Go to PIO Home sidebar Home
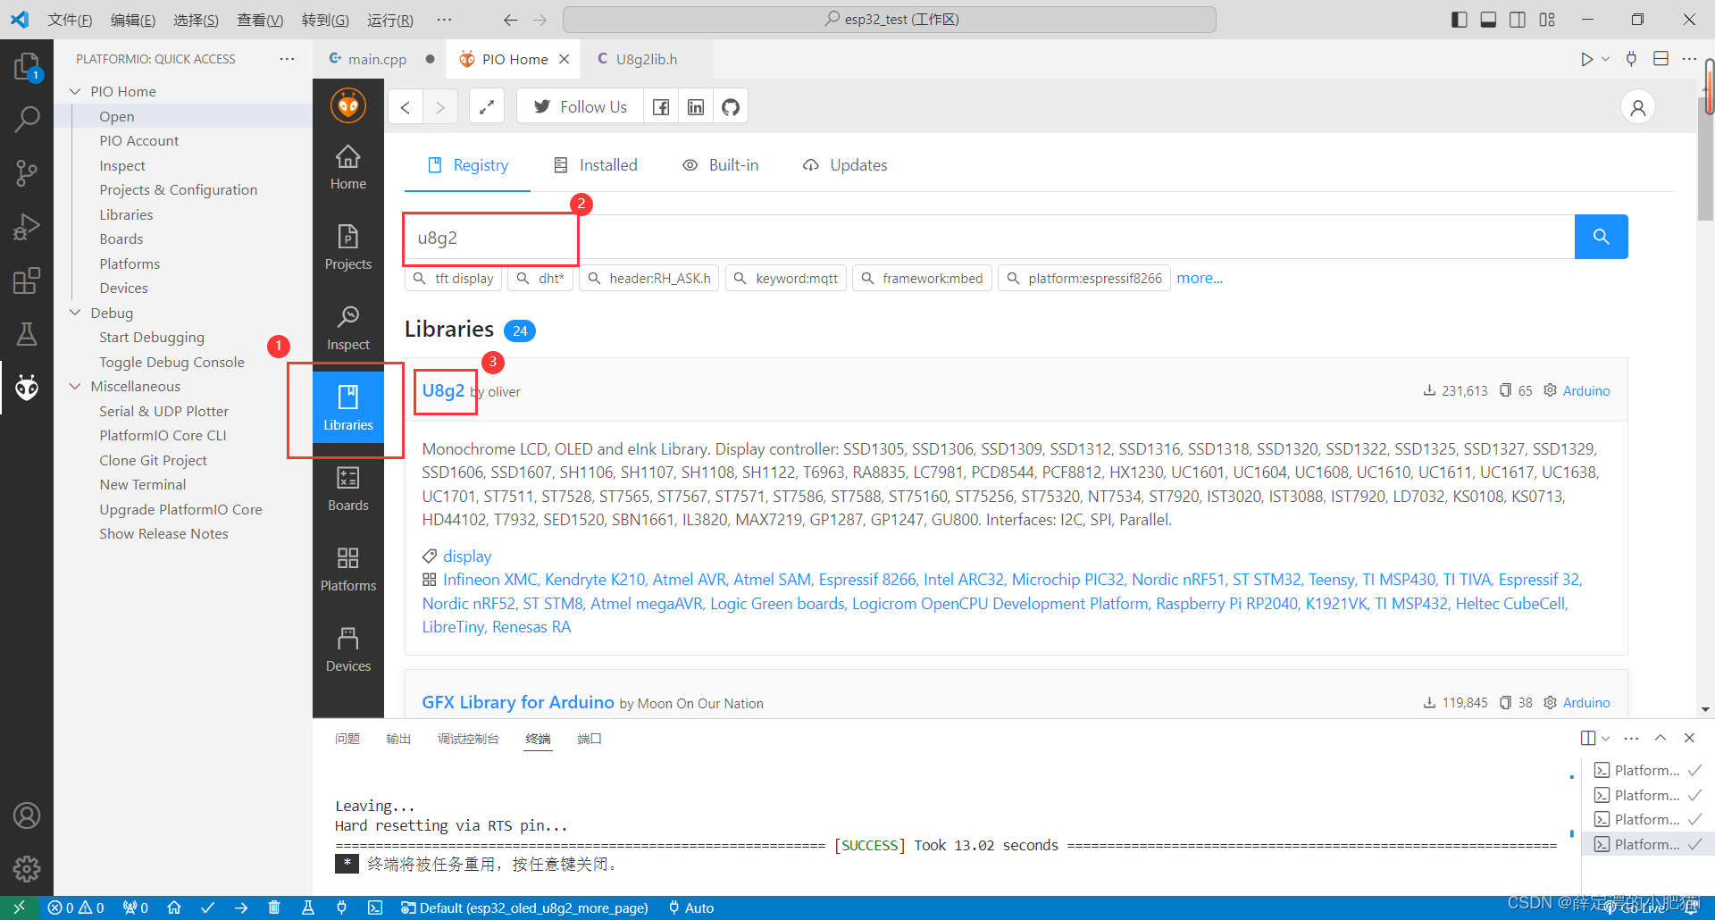The width and height of the screenshot is (1715, 920). point(348,168)
